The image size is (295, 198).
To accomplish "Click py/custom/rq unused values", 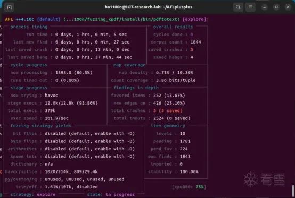I will point(85,179).
